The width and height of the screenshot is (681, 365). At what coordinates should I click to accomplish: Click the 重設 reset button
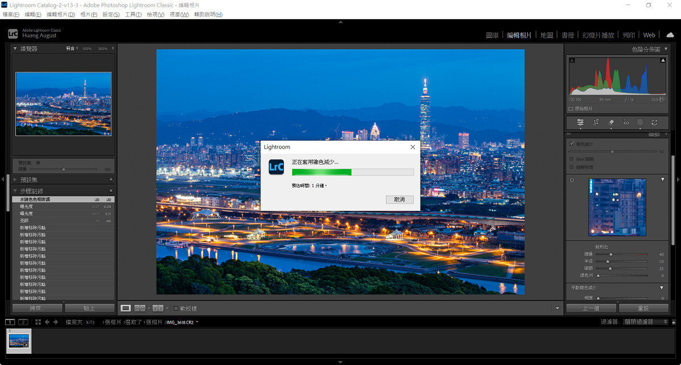[x=643, y=308]
